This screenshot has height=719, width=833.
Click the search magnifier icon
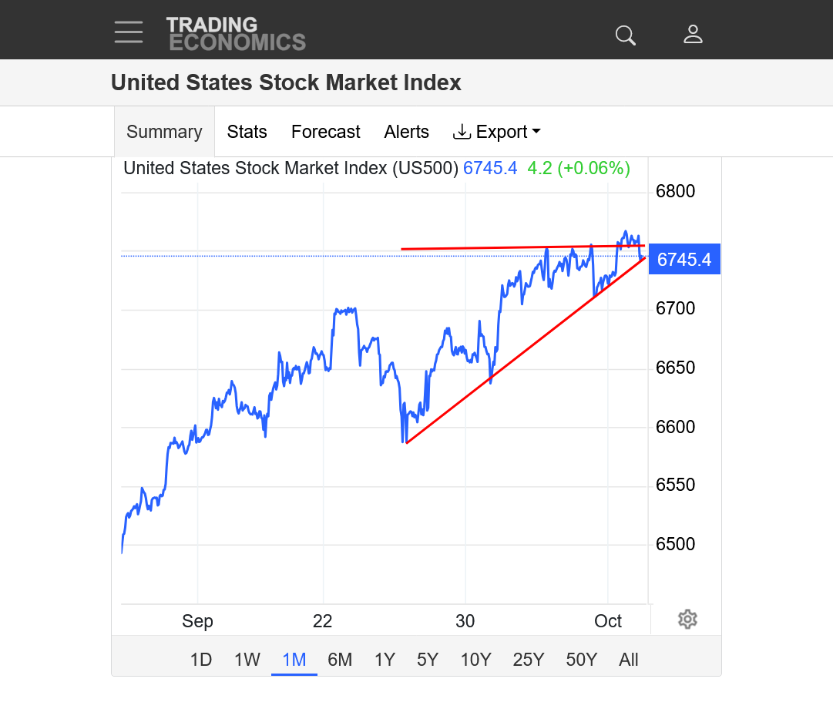coord(625,35)
